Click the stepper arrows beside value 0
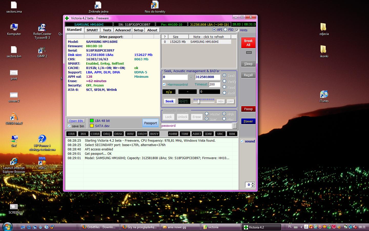 coord(253,185)
